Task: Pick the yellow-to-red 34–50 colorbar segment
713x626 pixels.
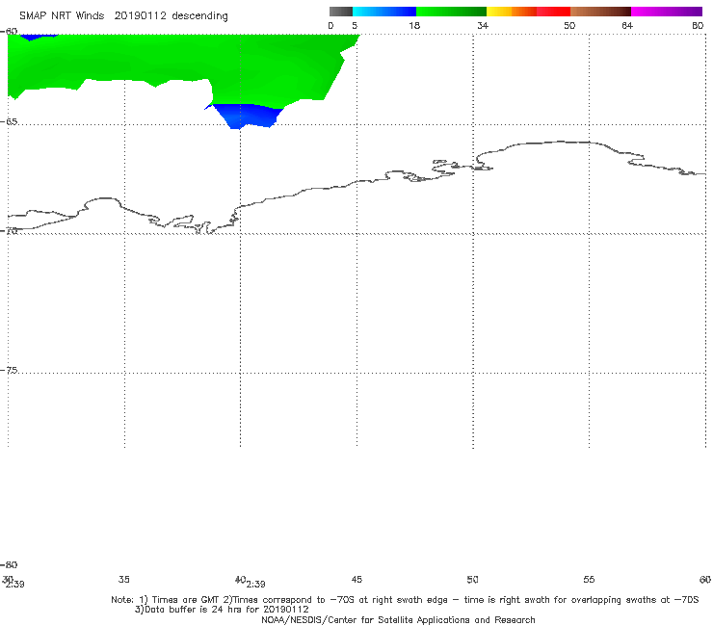Action: pos(528,12)
